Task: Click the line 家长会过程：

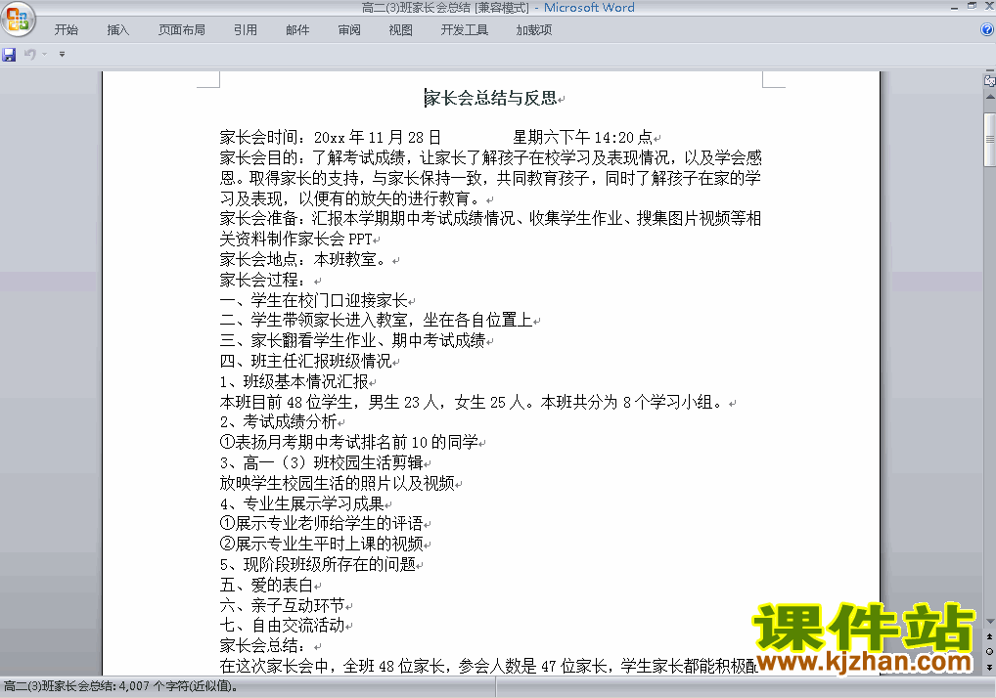Action: pos(263,280)
